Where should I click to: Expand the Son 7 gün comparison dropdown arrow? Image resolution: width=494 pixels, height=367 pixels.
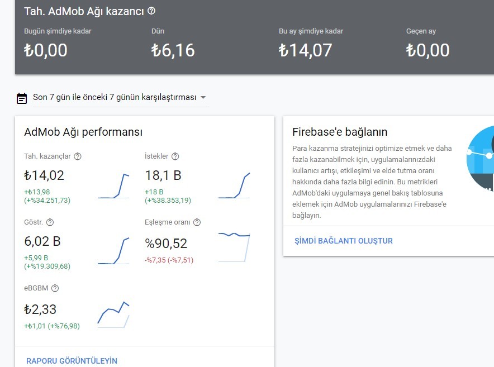(x=203, y=97)
